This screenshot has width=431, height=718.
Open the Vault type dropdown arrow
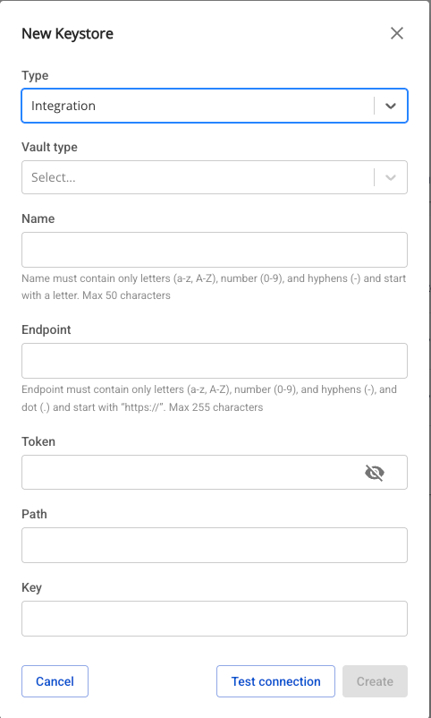(x=390, y=177)
